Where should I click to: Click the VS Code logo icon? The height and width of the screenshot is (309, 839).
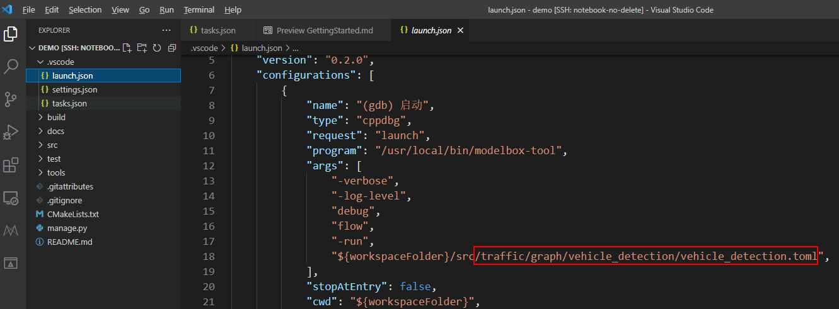click(x=8, y=9)
